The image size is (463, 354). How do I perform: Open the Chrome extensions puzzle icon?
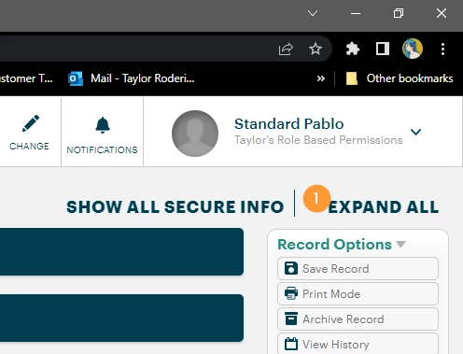point(353,49)
